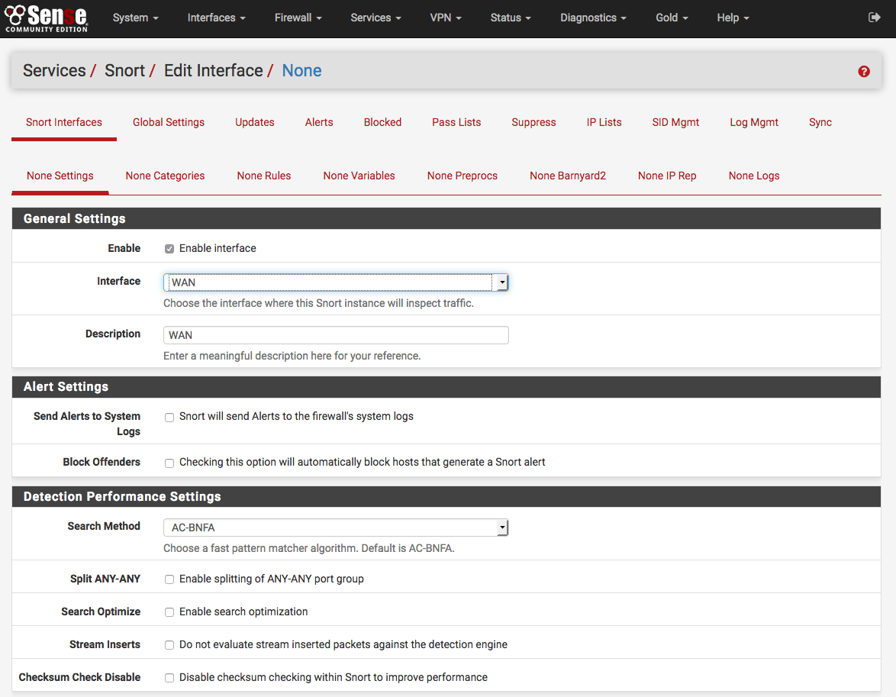This screenshot has height=697, width=896.
Task: Click the Snort breadcrumb link
Action: pyautogui.click(x=124, y=71)
